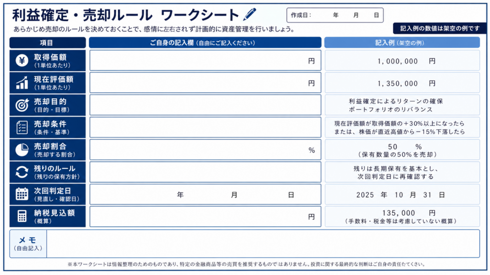This screenshot has width=490, height=275.
Task: Click the example condition 現在評価額が取得価額の+30%以上になったら
Action: coord(400,124)
